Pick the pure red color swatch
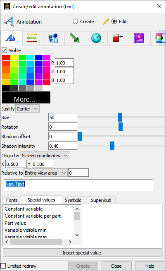Image resolution: width=166 pixels, height=271 pixels. tap(6, 58)
